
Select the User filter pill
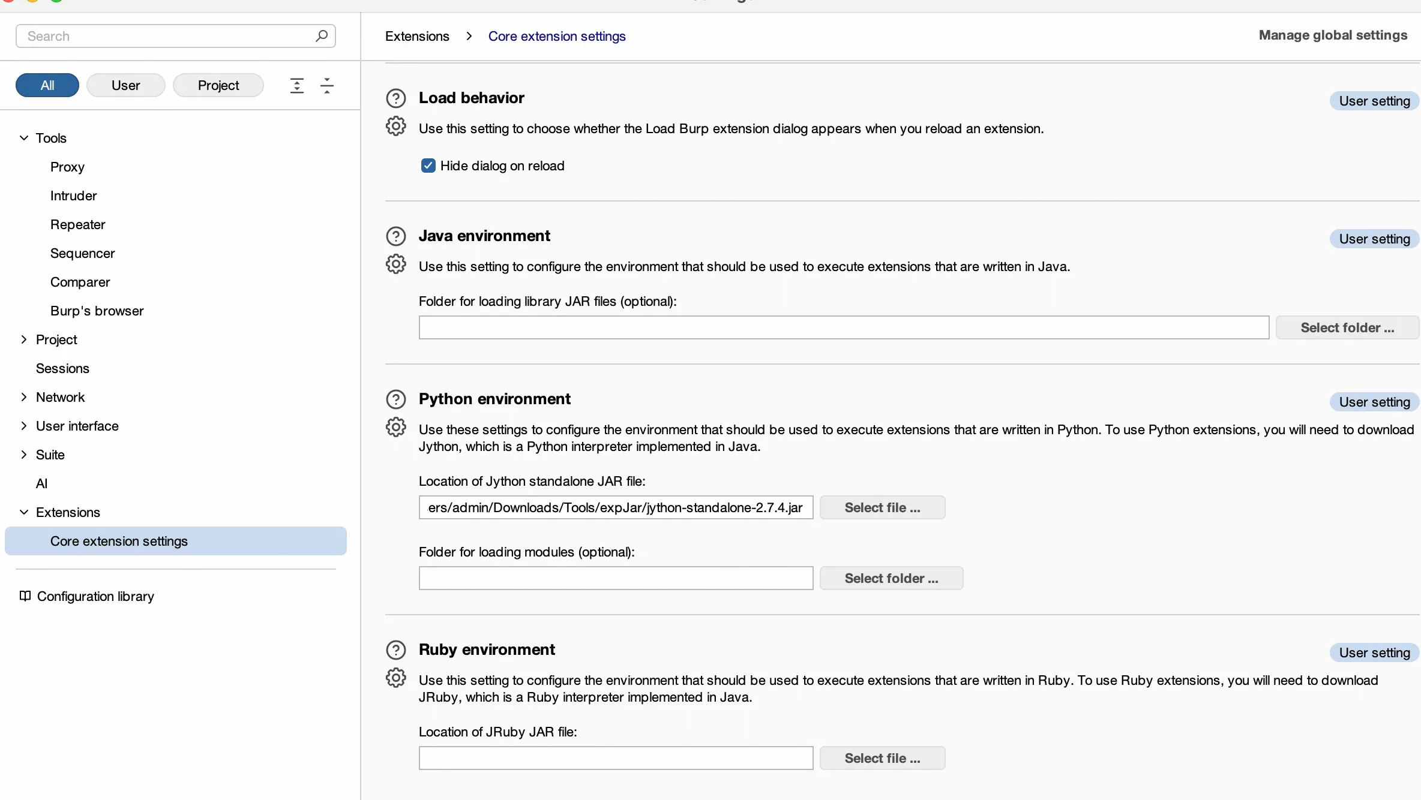[125, 86]
